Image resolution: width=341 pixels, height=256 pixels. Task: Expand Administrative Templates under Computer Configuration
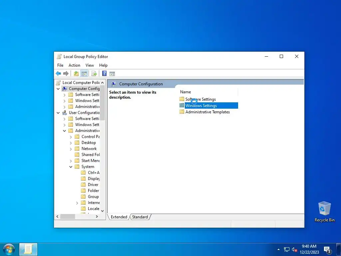pyautogui.click(x=64, y=107)
